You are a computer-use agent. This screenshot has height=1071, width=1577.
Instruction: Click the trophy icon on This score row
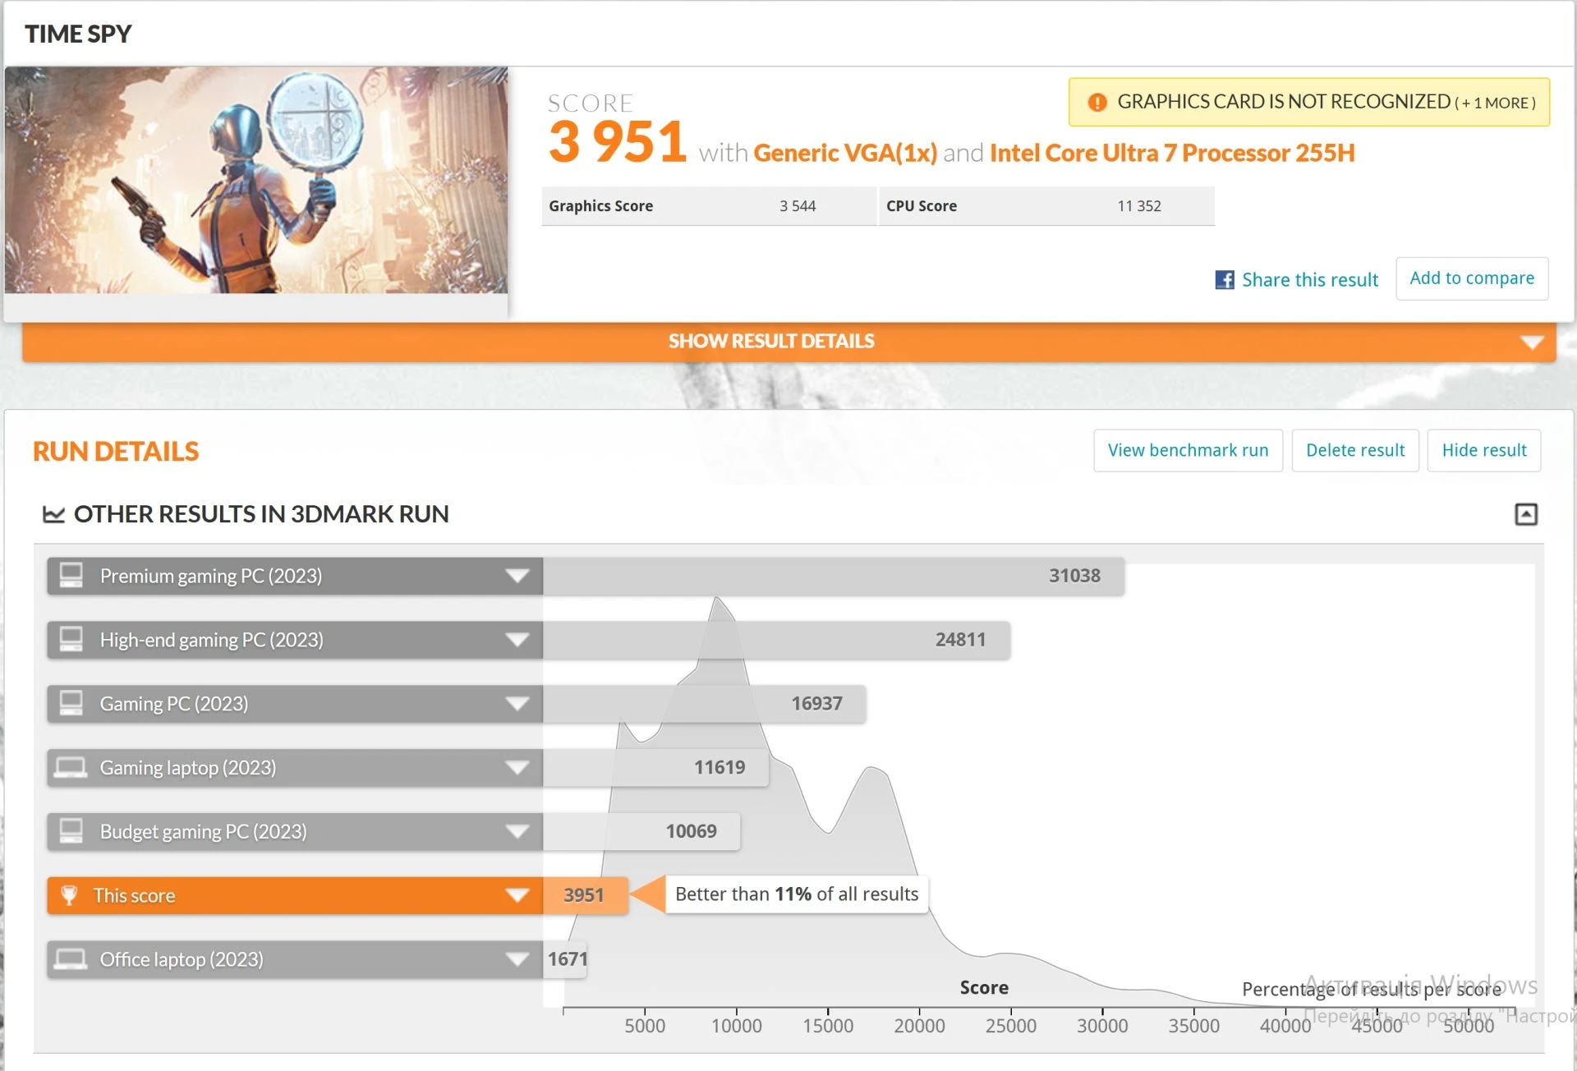point(70,895)
